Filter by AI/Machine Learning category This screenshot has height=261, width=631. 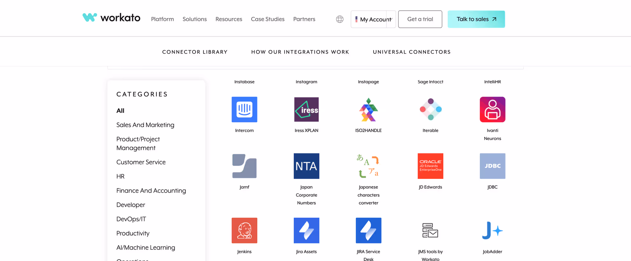tap(146, 247)
